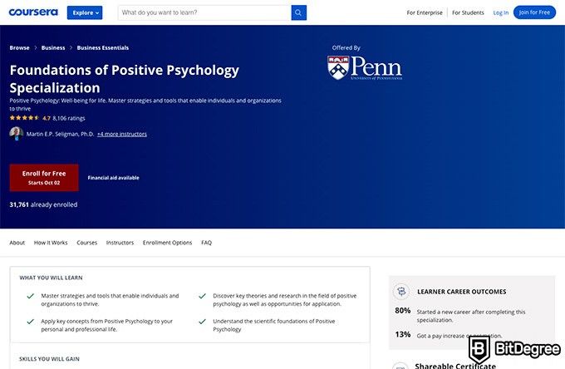Image resolution: width=565 pixels, height=369 pixels.
Task: Click the 'Foundations of Positive Psychology Specialization' title
Action: [x=125, y=79]
